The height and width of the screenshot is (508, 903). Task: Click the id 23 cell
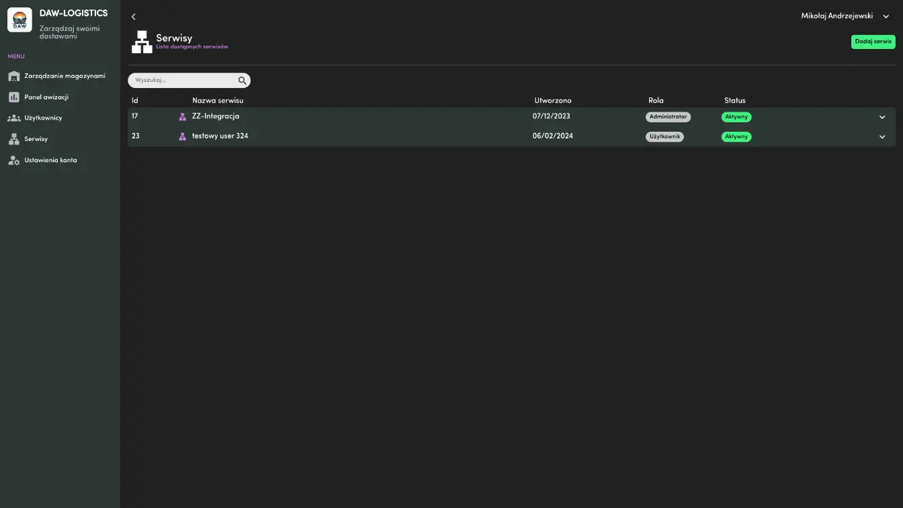[x=136, y=136]
